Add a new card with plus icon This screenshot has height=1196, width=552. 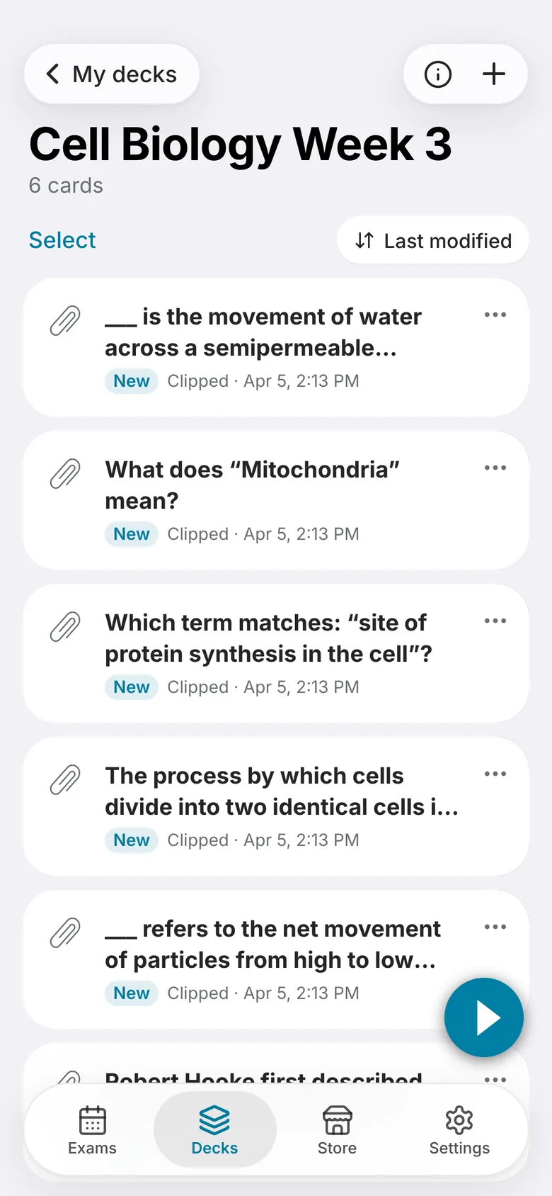(x=494, y=74)
